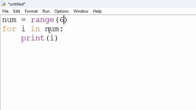Open the Run menu
196x110 pixels.
pyautogui.click(x=46, y=11)
